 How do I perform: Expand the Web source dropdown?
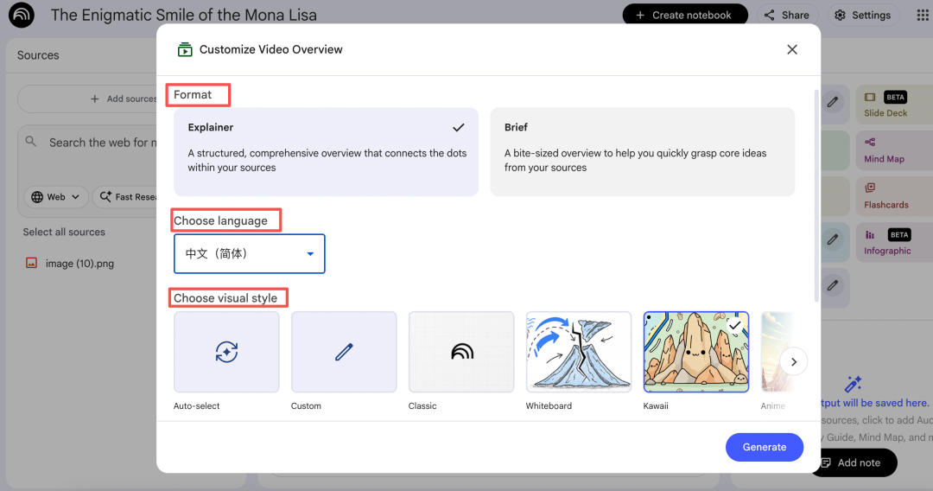[x=56, y=197]
